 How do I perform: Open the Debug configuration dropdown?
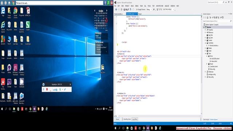click(x=149, y=9)
